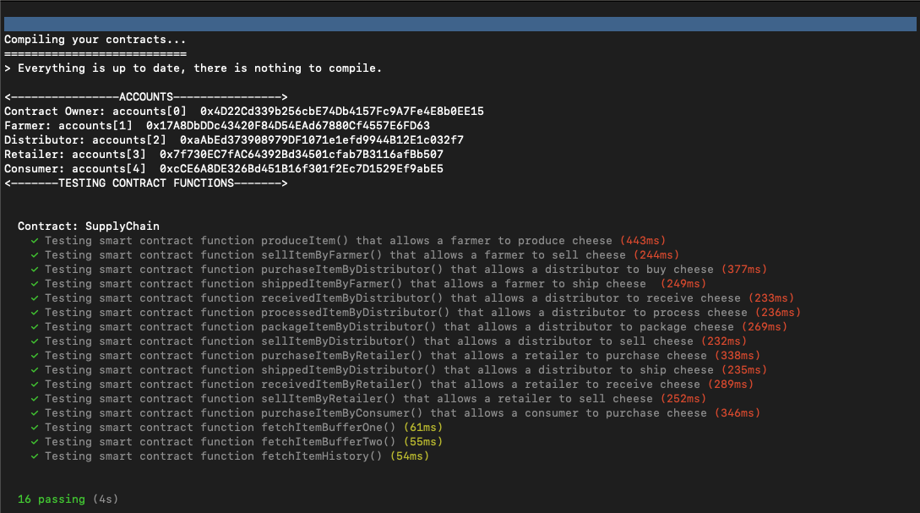The width and height of the screenshot is (920, 513).
Task: Click the (61ms) duration of fetchItemBufferOne
Action: [423, 428]
